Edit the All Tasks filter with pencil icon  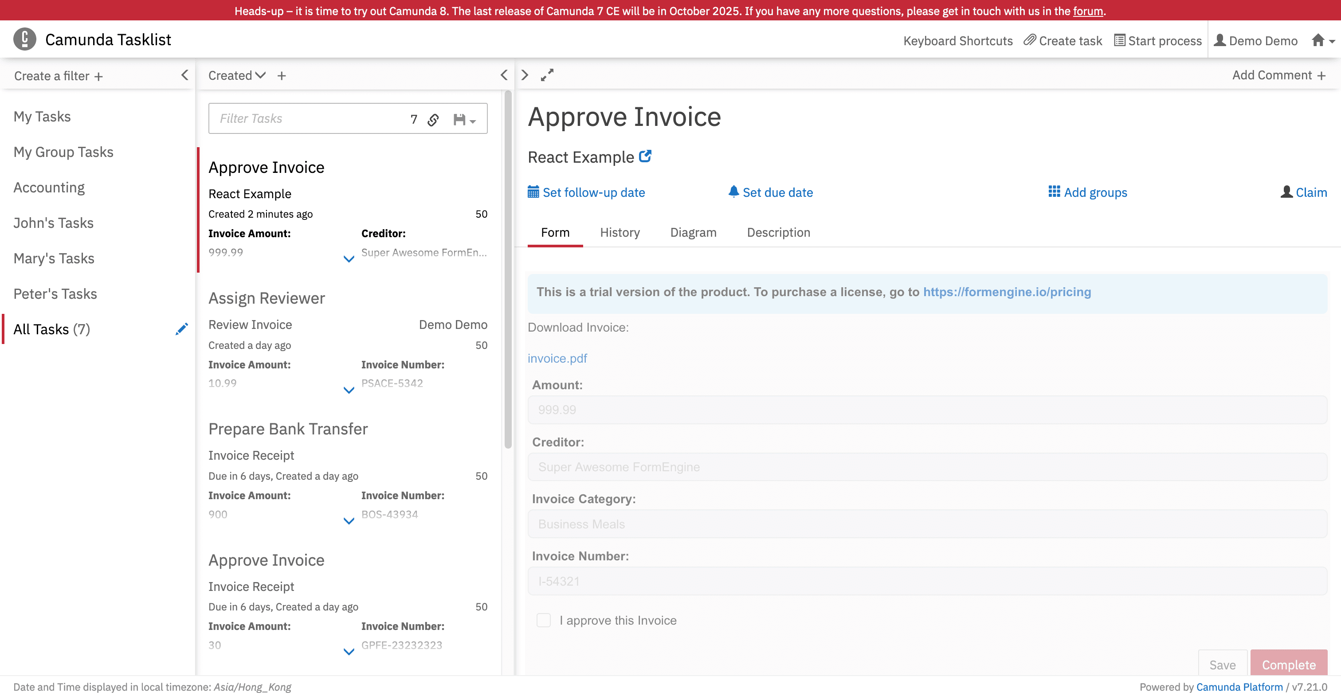click(x=182, y=328)
